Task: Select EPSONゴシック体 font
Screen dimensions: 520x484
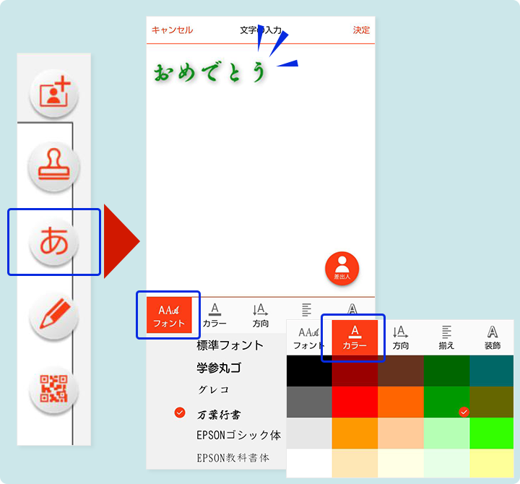Action: (x=238, y=436)
